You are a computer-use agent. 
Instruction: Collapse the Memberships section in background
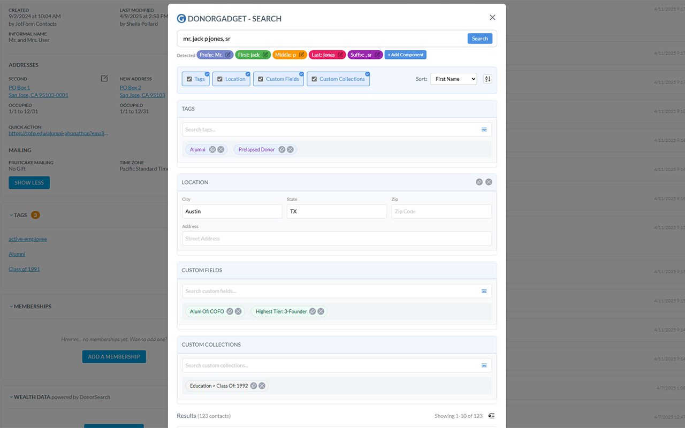[x=12, y=307]
